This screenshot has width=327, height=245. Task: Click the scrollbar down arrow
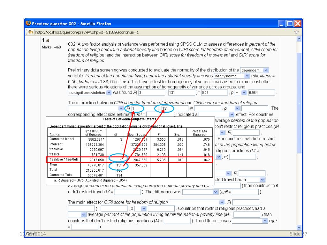[299, 228]
